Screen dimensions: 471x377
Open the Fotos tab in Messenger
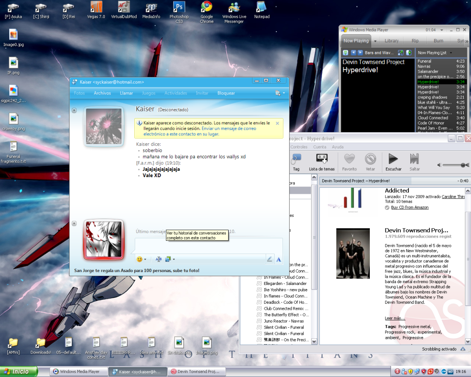click(79, 93)
